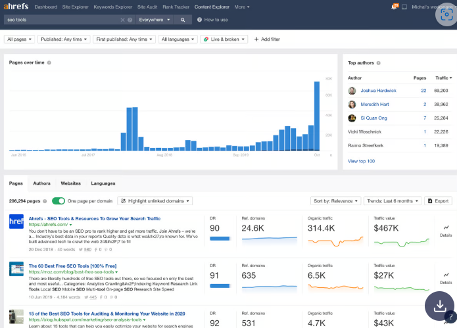Click the Ahrefs logo
This screenshot has height=328, width=457.
point(14,7)
